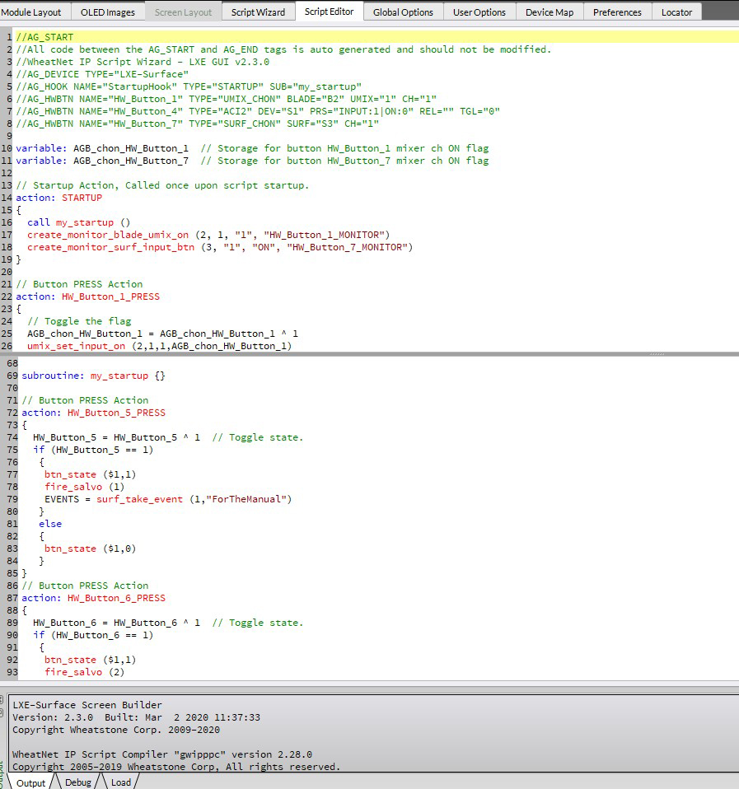Open the Script Wizard tab

[x=258, y=12]
